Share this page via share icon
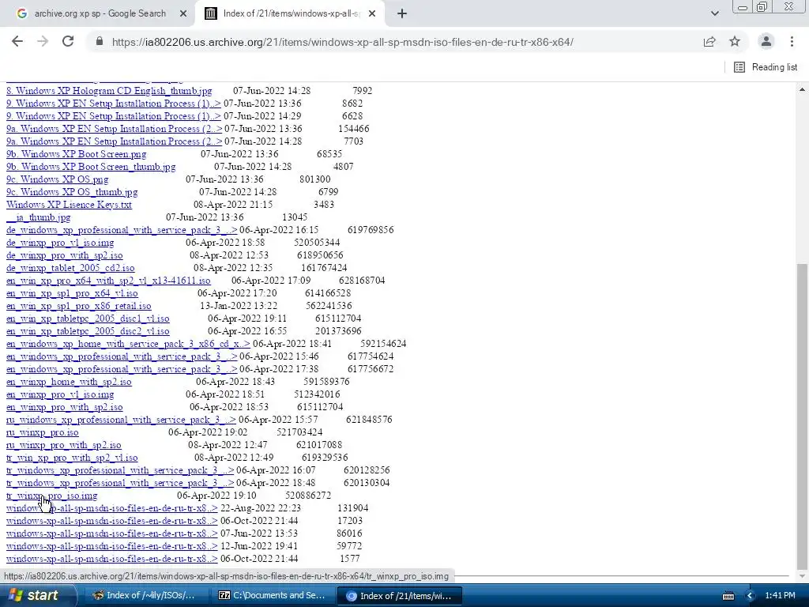Screen dimensions: 809x607 tap(709, 41)
